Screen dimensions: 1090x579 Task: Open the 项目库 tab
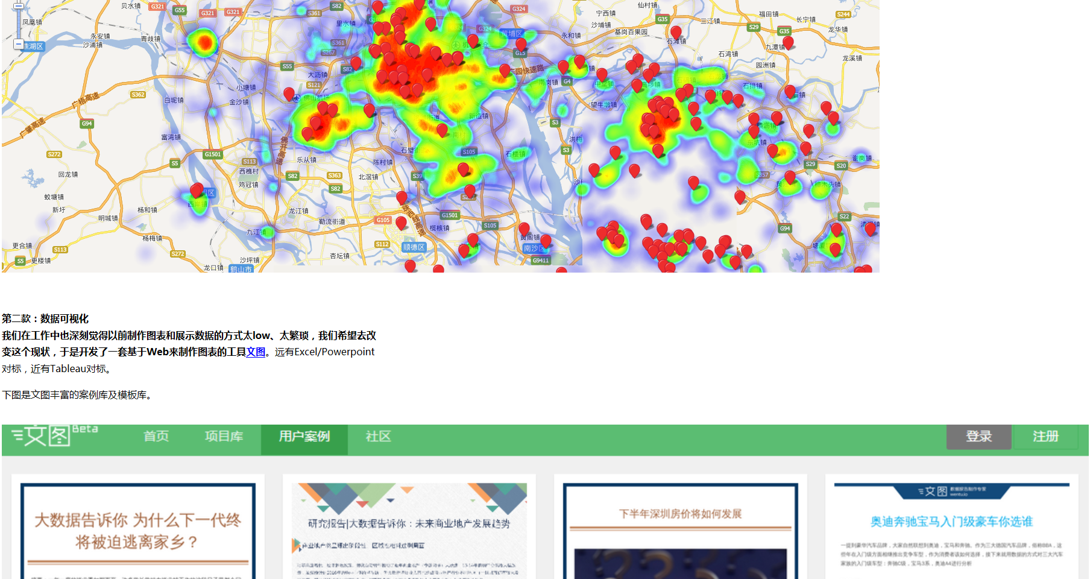point(224,436)
